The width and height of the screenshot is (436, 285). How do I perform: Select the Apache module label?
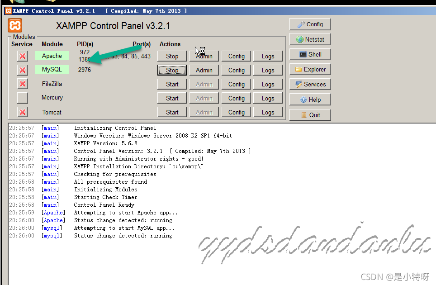[x=52, y=56]
